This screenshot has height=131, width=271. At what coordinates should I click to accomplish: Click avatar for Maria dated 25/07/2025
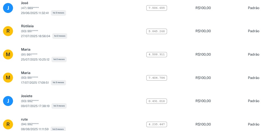(8, 54)
